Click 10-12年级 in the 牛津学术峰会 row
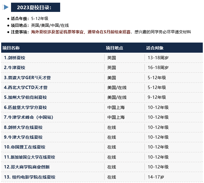The image size is (204, 183). point(158,117)
